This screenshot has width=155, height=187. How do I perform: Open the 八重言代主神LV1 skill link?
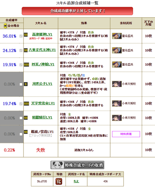[42, 50]
